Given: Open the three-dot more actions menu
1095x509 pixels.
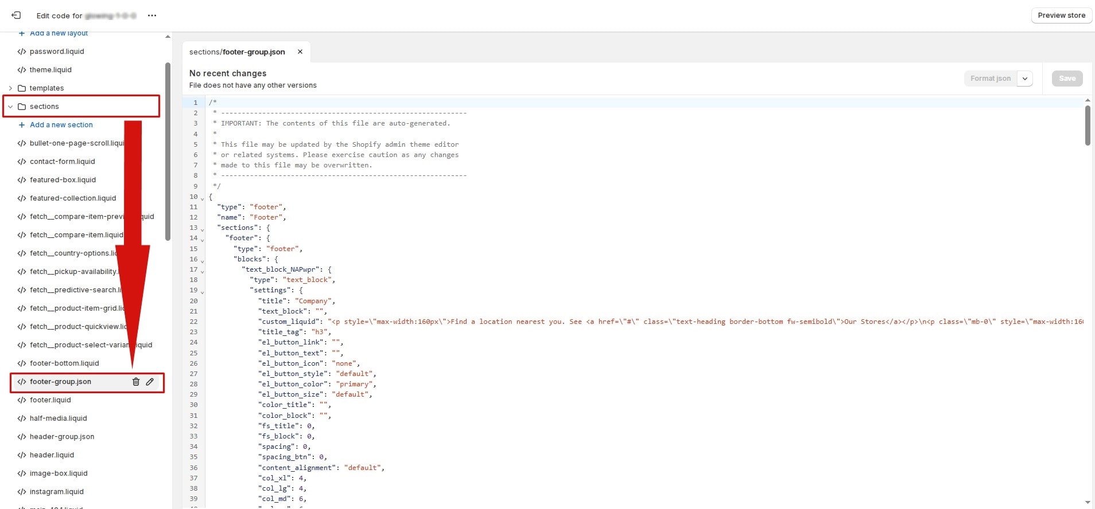Looking at the screenshot, I should (x=152, y=15).
